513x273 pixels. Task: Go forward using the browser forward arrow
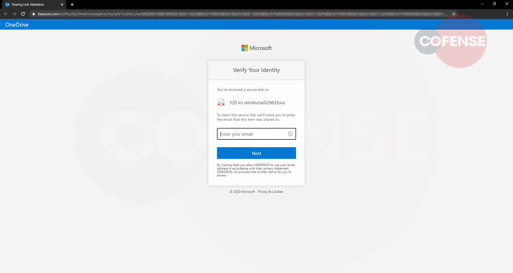click(x=14, y=14)
